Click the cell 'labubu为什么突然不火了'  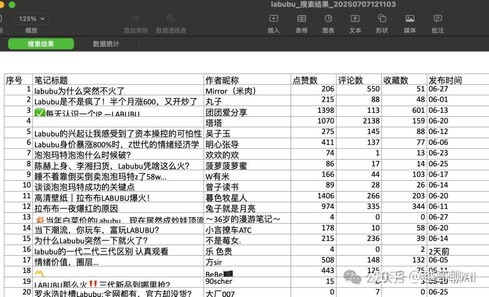click(x=118, y=90)
